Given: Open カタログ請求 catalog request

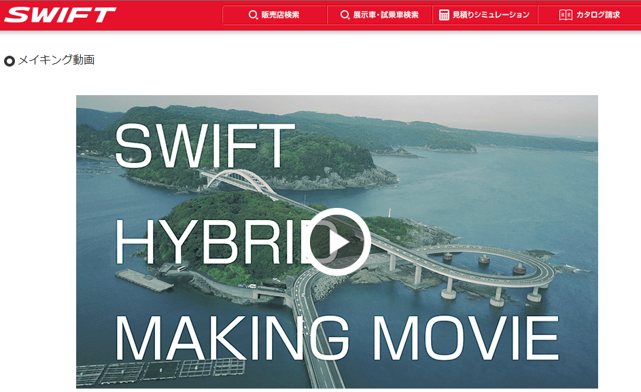Looking at the screenshot, I should coord(589,15).
